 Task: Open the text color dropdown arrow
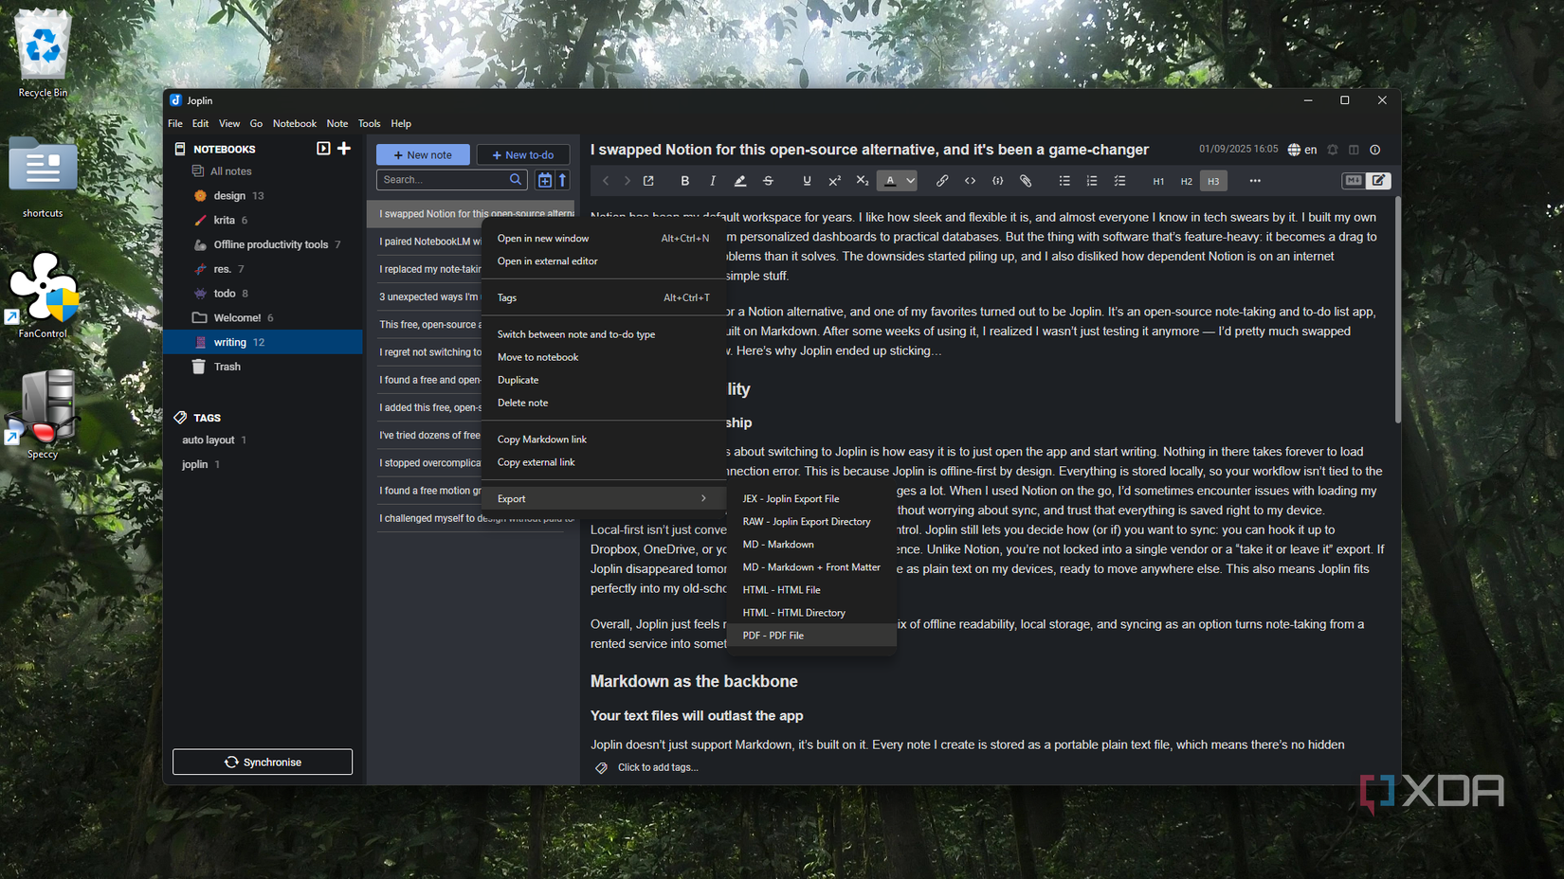(910, 181)
